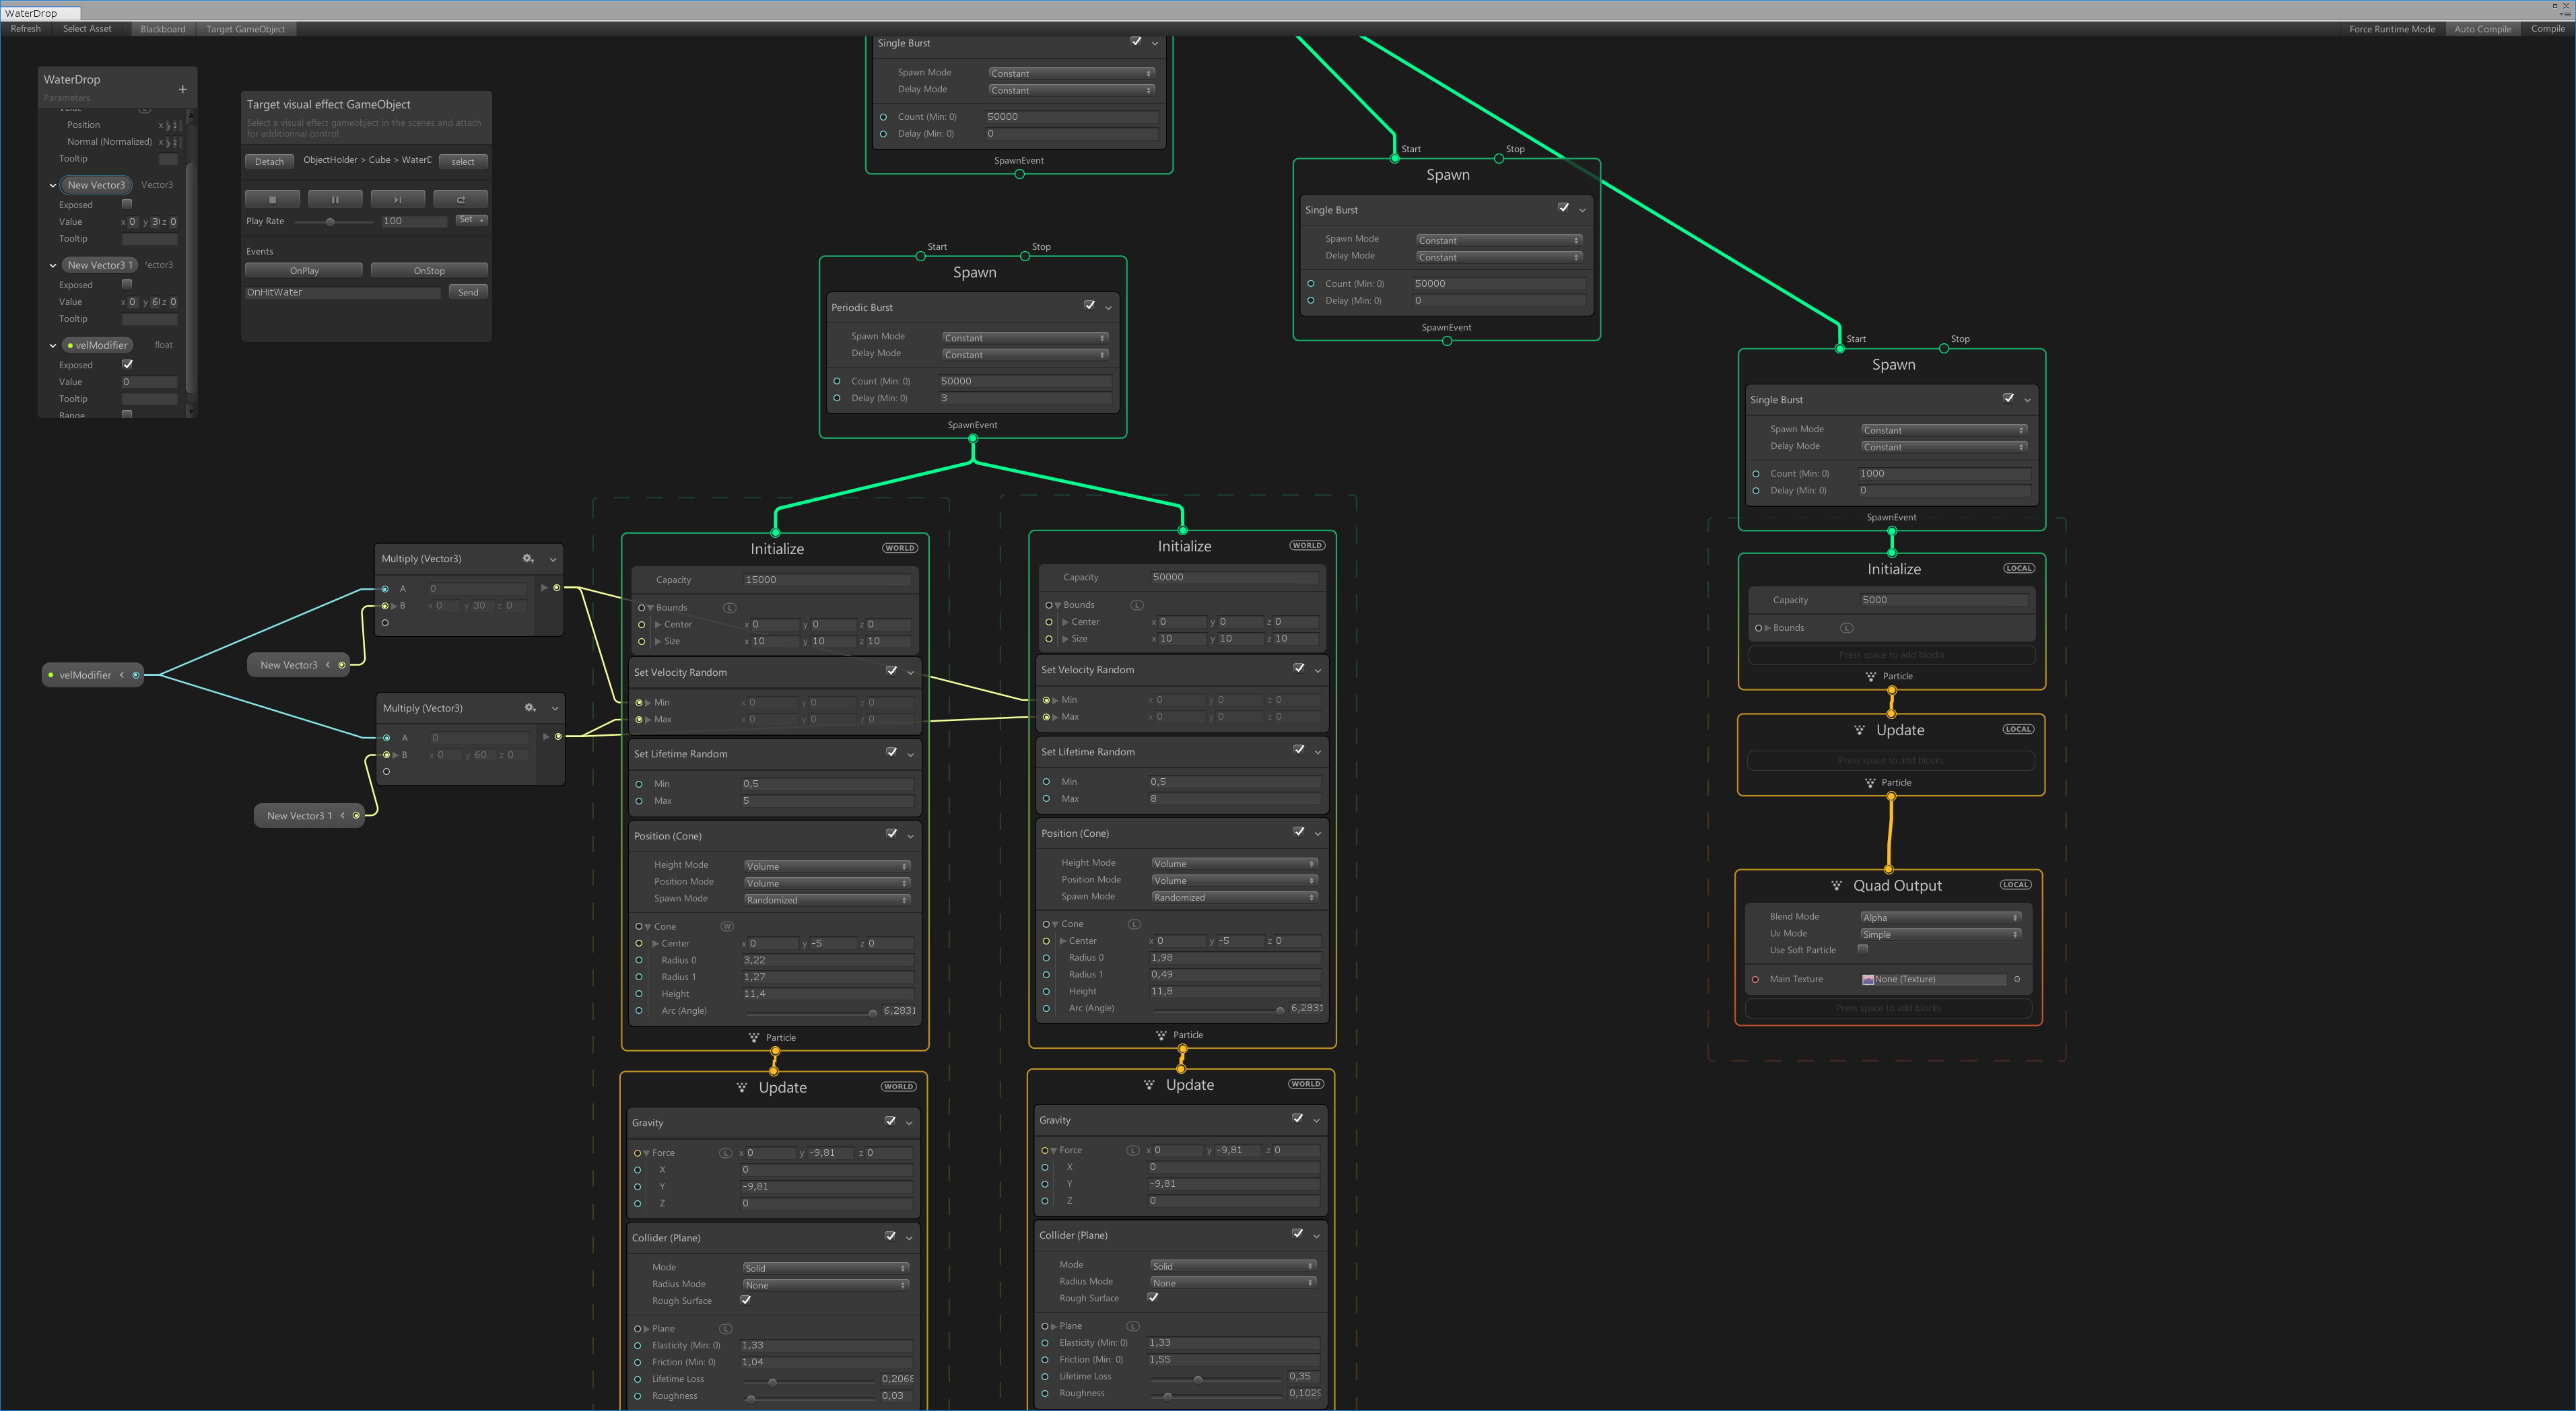The height and width of the screenshot is (1411, 2576).
Task: Add new parameter with the Blackboard plus icon
Action: click(x=182, y=89)
